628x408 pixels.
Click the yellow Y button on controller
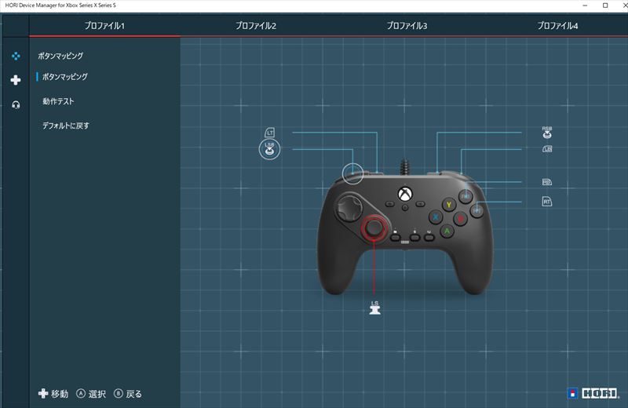[449, 205]
